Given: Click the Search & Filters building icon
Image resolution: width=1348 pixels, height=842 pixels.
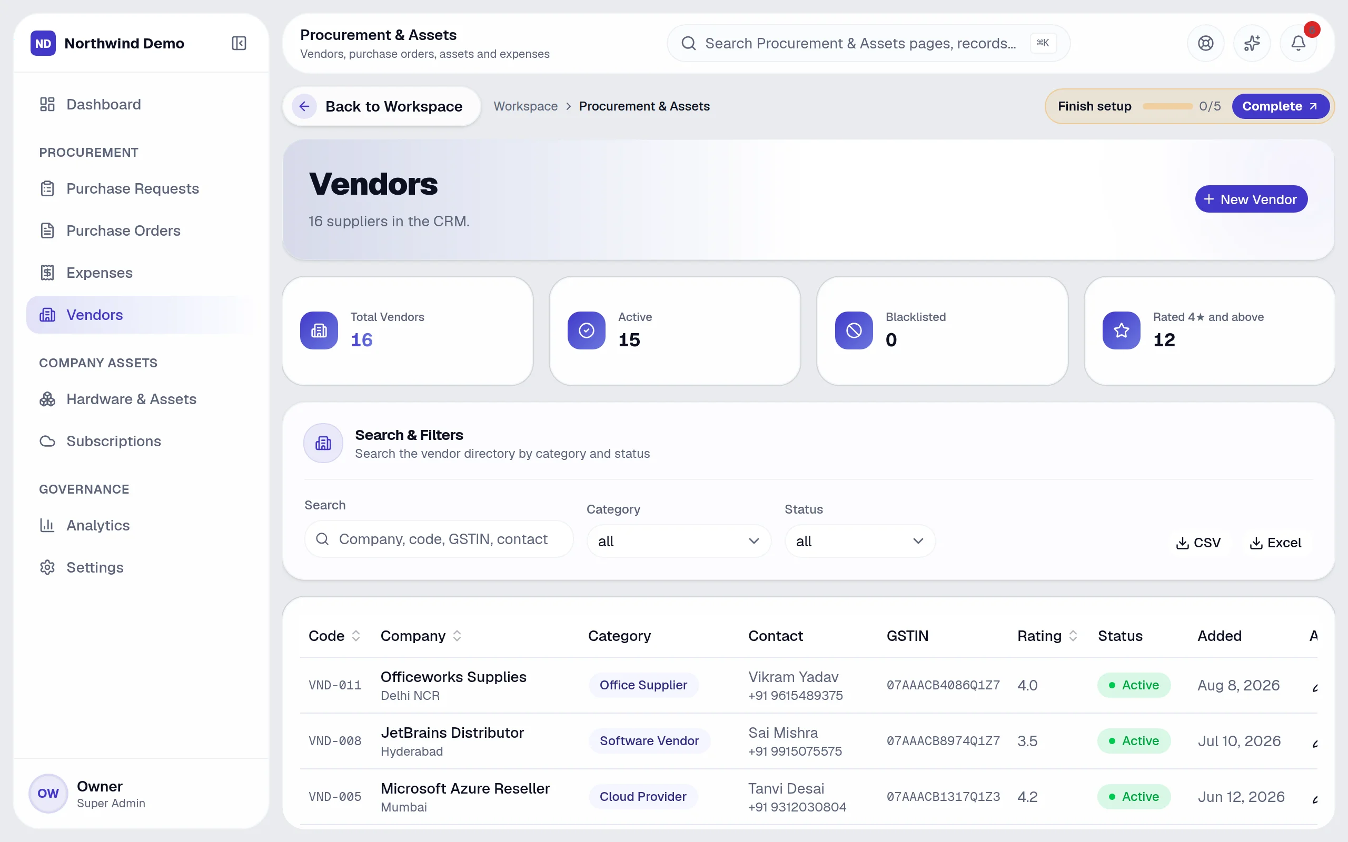Looking at the screenshot, I should pyautogui.click(x=323, y=443).
